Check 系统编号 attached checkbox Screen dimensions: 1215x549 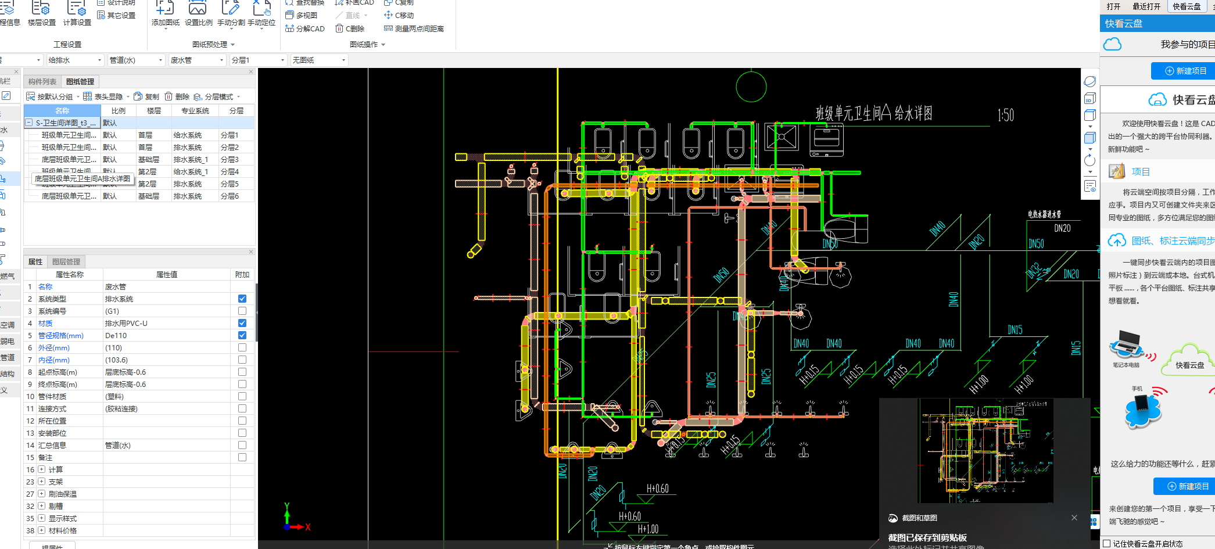tap(242, 311)
